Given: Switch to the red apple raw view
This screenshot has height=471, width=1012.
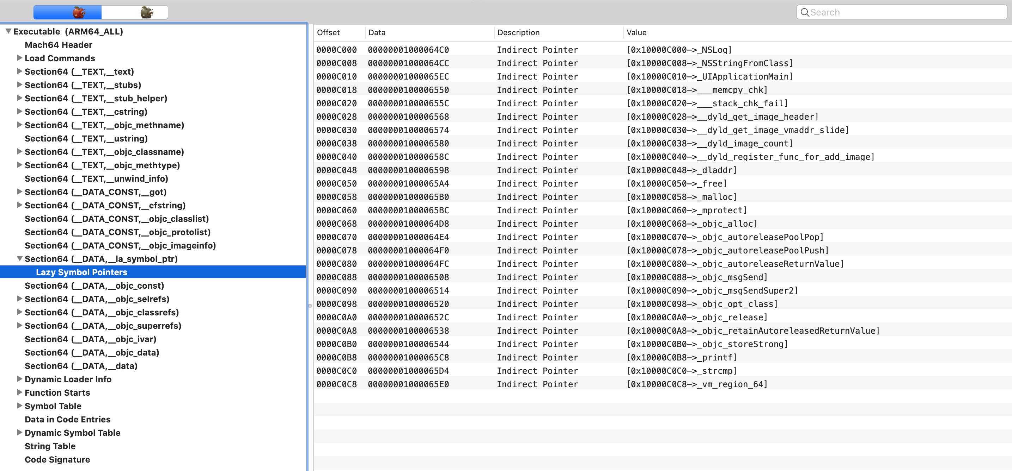Looking at the screenshot, I should point(68,12).
